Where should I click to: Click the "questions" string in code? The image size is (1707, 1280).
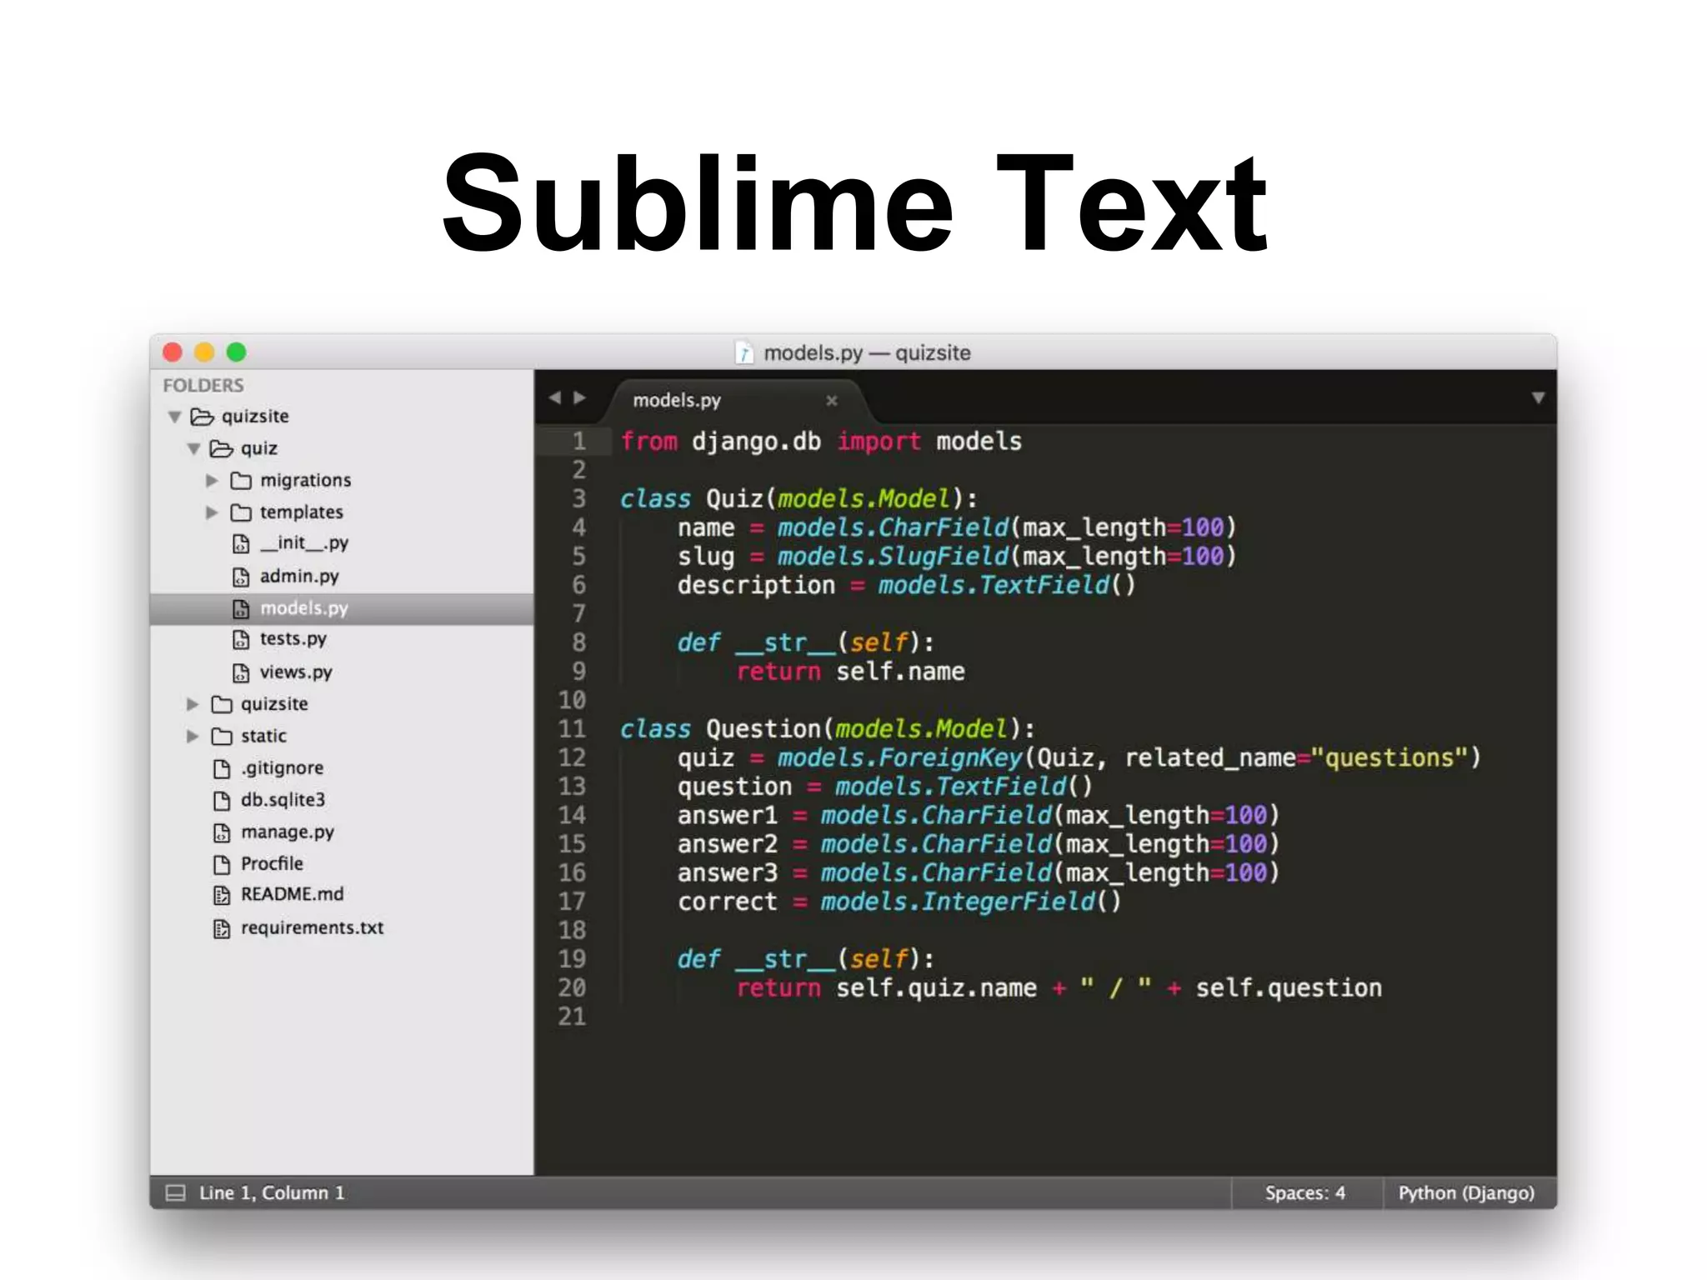coord(1389,758)
